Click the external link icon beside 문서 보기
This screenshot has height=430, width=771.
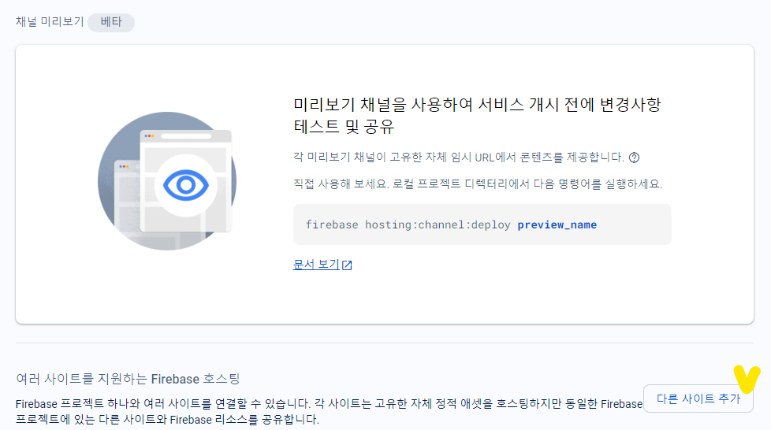[x=347, y=265]
